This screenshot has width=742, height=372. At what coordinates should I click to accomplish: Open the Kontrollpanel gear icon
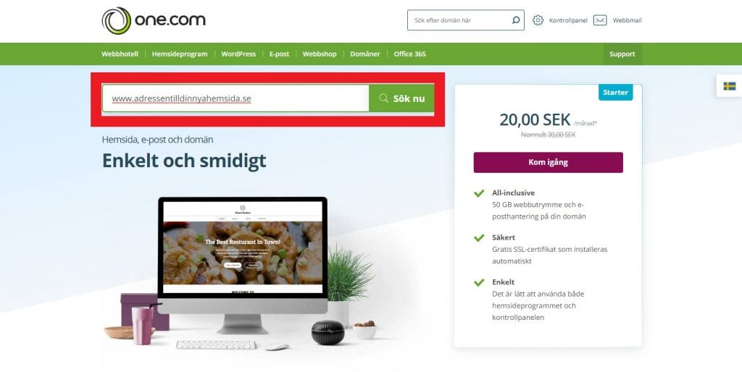tap(538, 20)
